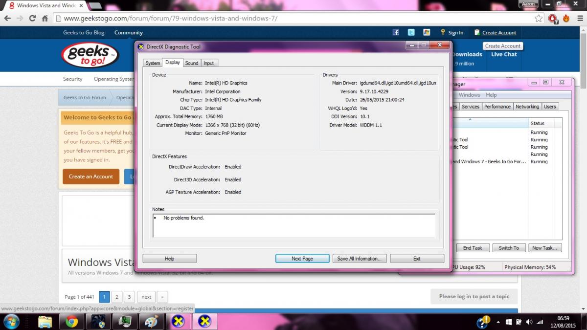587x330 pixels.
Task: Select the Display tab in DirectX tool
Action: (173, 63)
